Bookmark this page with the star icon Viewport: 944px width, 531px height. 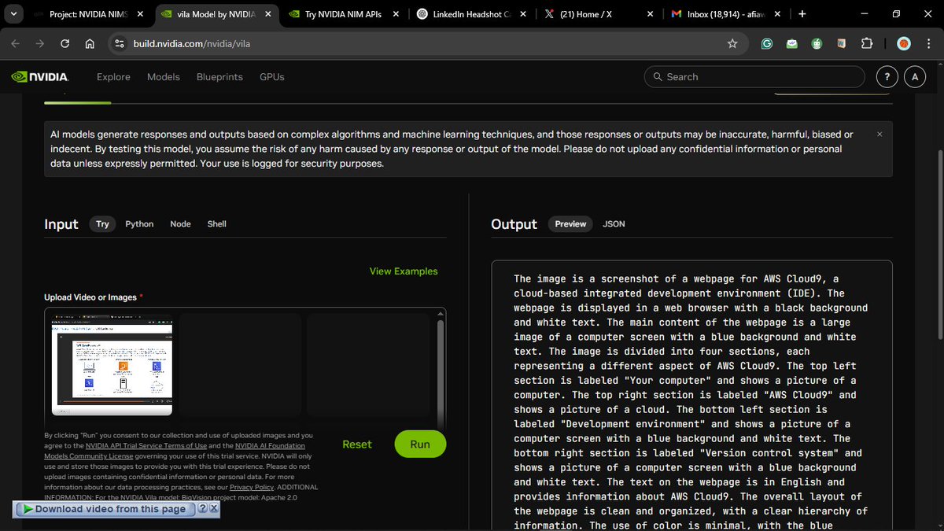coord(732,44)
